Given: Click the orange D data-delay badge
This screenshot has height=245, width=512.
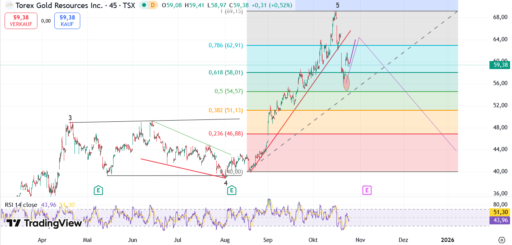Looking at the screenshot, I should coord(153,5).
